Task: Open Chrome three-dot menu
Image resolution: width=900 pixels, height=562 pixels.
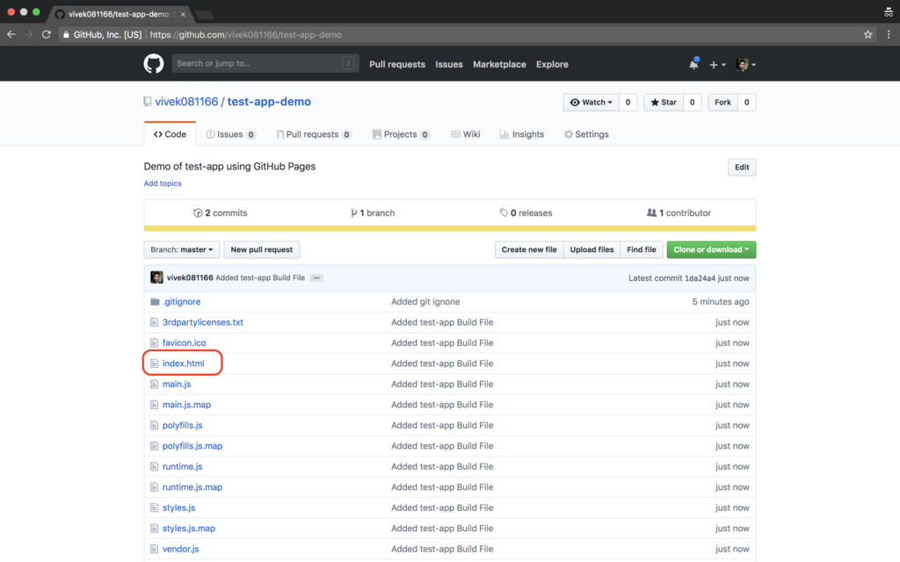Action: [x=889, y=34]
